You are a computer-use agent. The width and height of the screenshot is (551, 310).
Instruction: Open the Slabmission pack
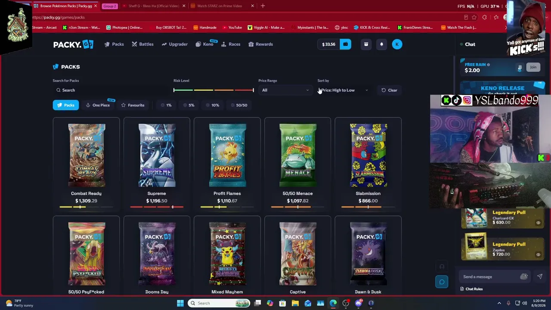click(x=368, y=164)
